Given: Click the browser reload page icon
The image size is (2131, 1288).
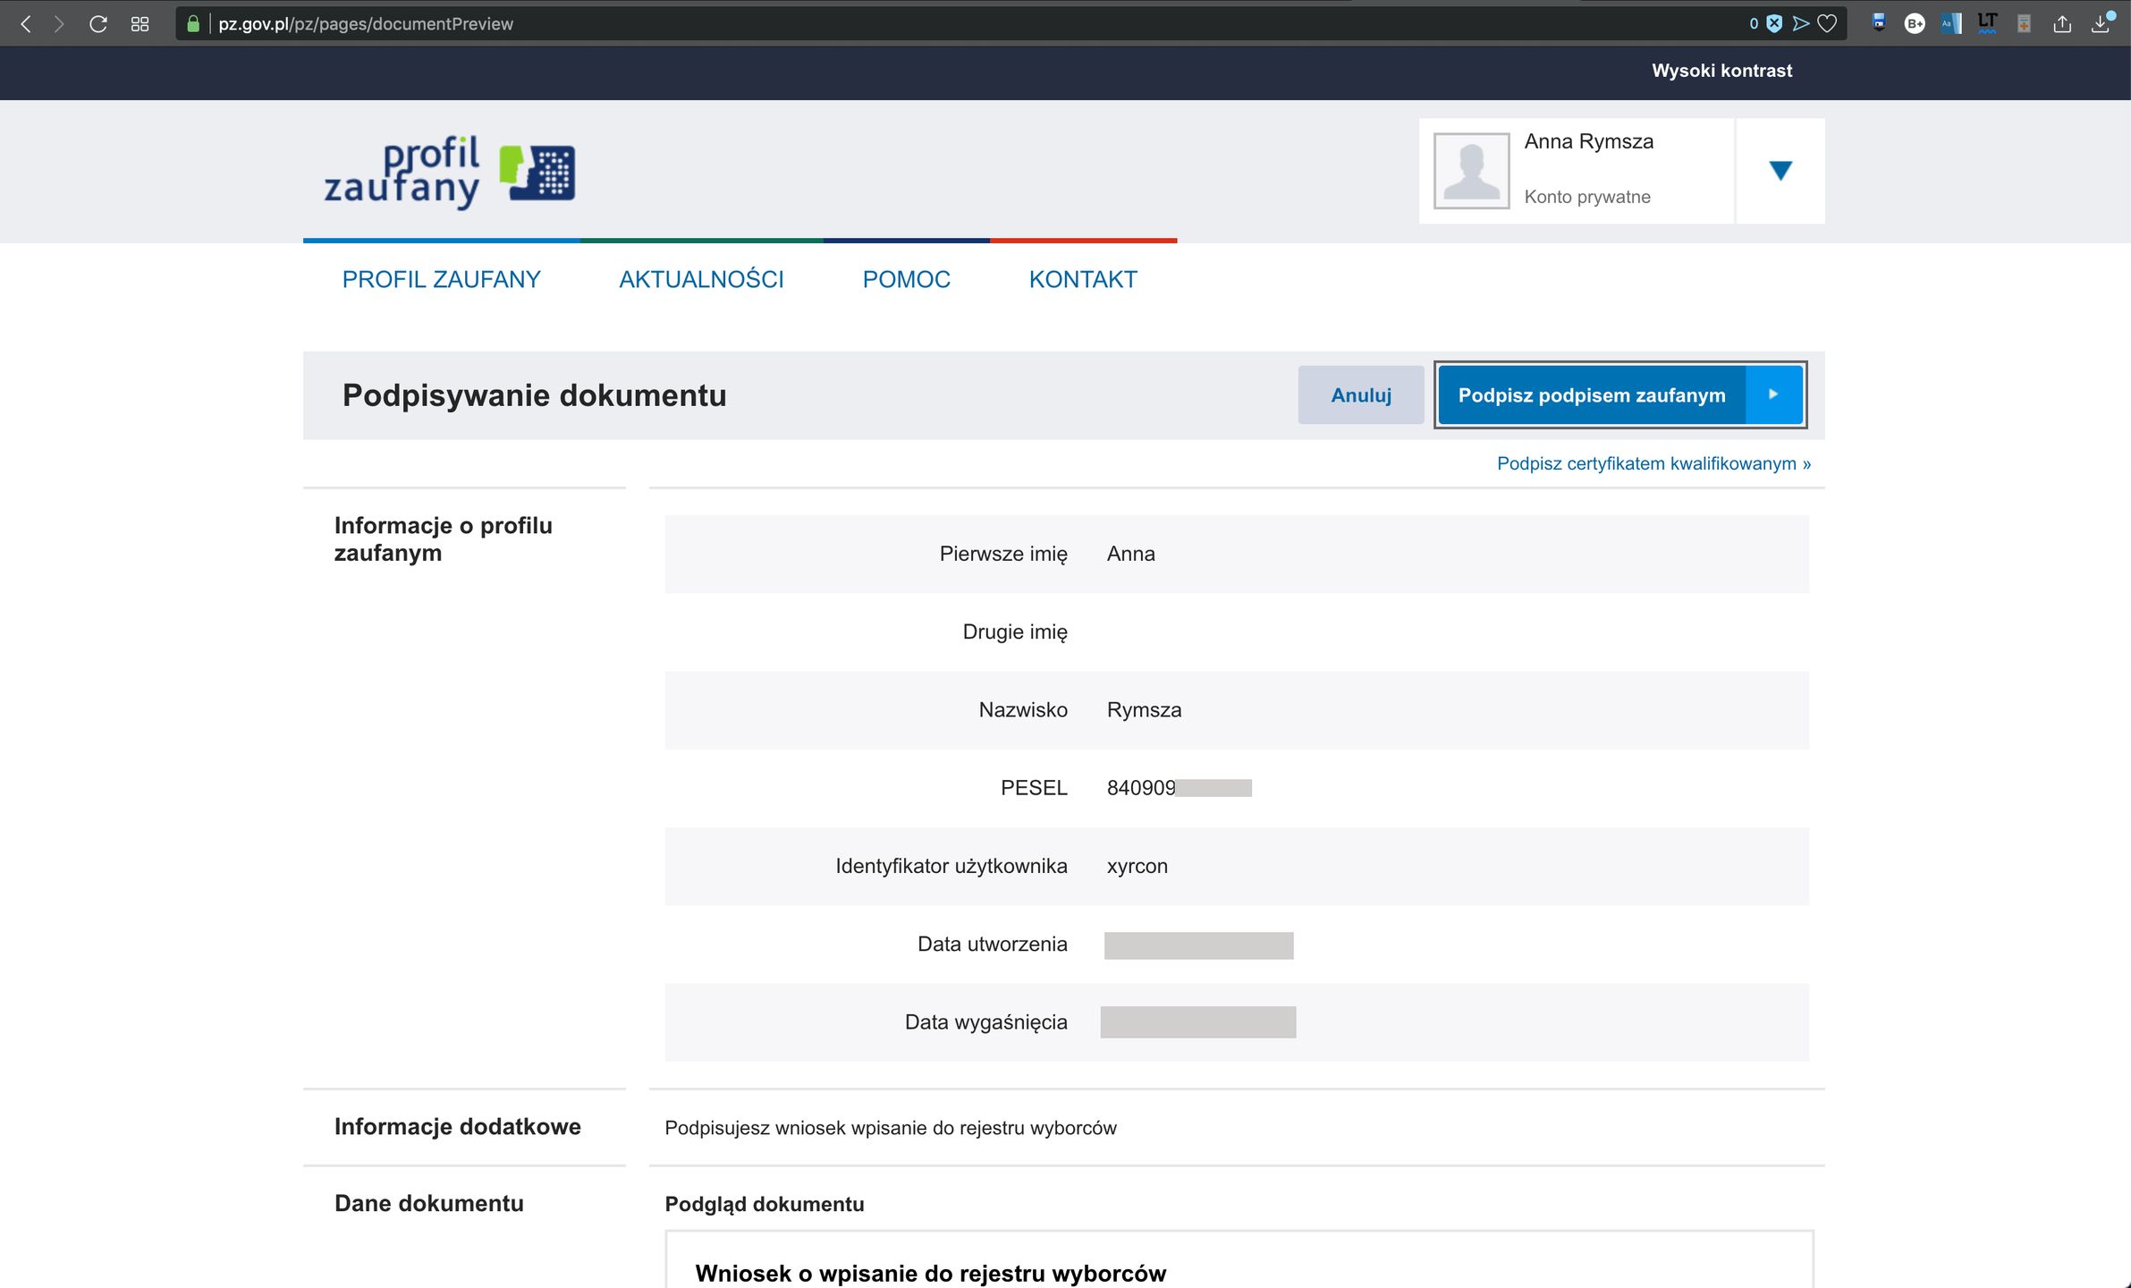Looking at the screenshot, I should [98, 24].
